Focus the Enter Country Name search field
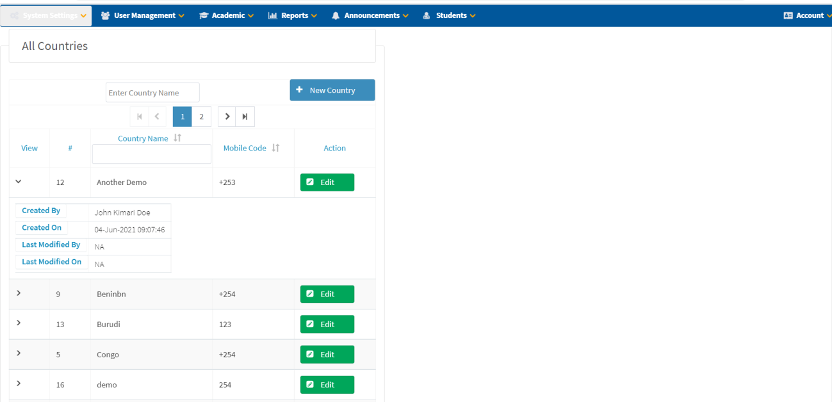Image resolution: width=832 pixels, height=402 pixels. pyautogui.click(x=152, y=93)
